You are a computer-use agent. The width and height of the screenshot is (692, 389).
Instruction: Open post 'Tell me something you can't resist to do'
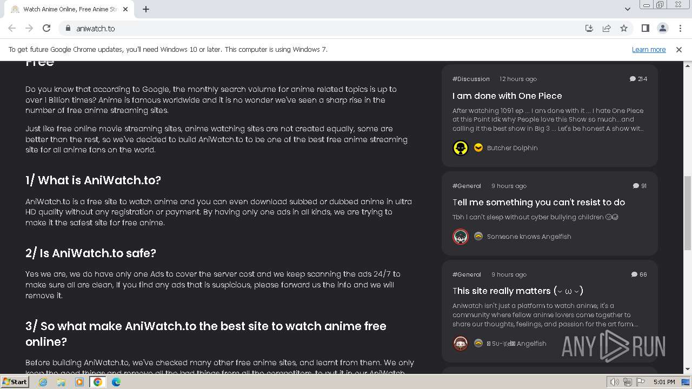tap(538, 202)
